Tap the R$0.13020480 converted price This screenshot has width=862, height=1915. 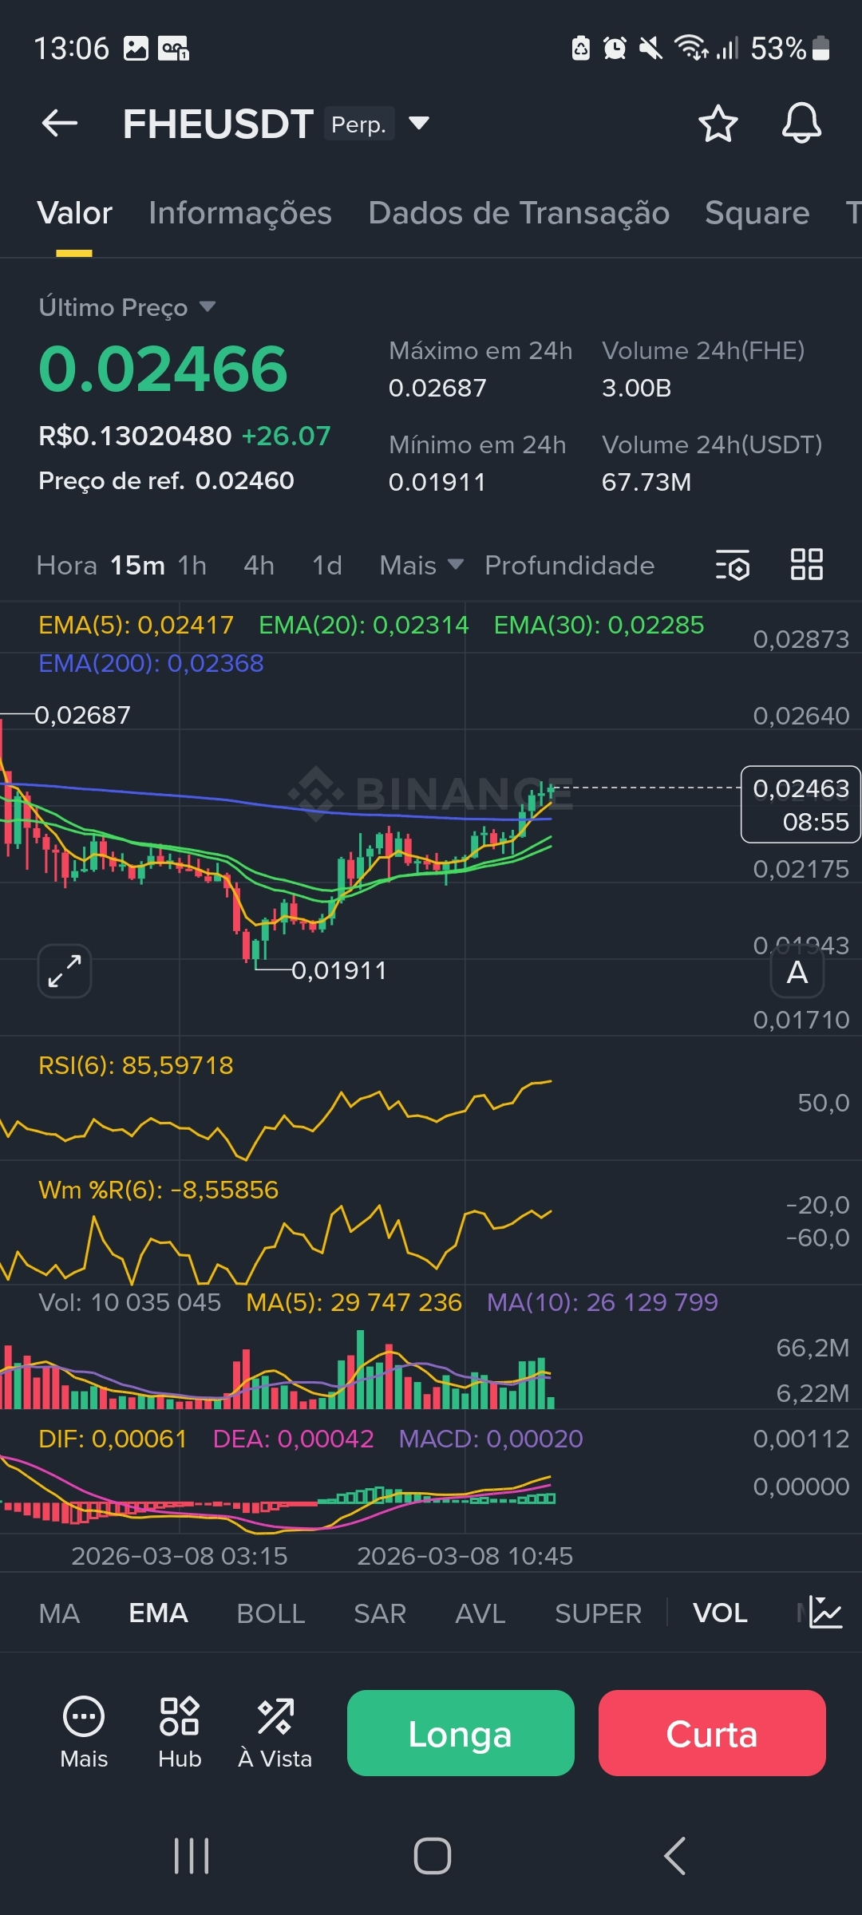click(135, 436)
